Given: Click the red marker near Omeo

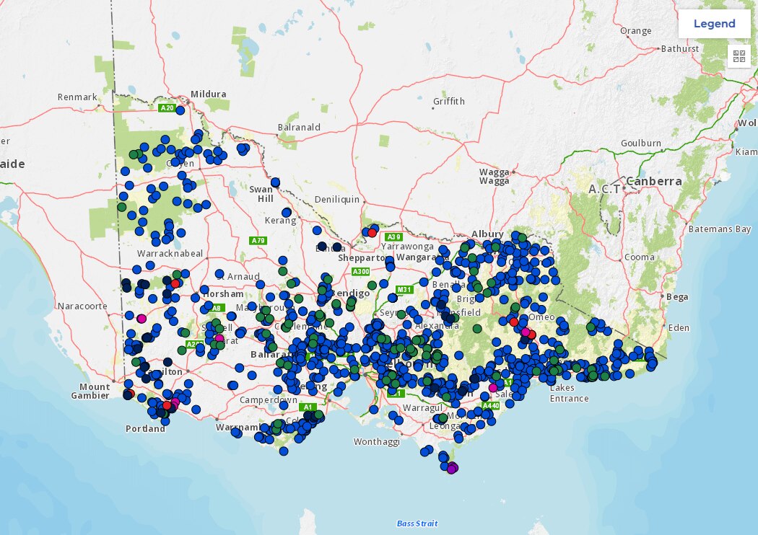Looking at the screenshot, I should (513, 323).
